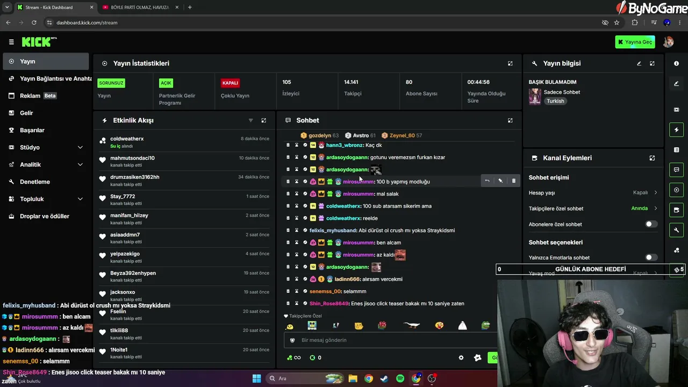The width and height of the screenshot is (688, 387).
Task: Open the profile avatar menu in Kick header
Action: (668, 42)
